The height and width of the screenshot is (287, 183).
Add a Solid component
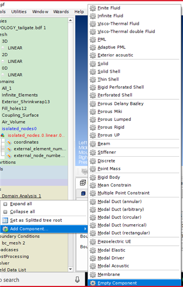point(135,64)
